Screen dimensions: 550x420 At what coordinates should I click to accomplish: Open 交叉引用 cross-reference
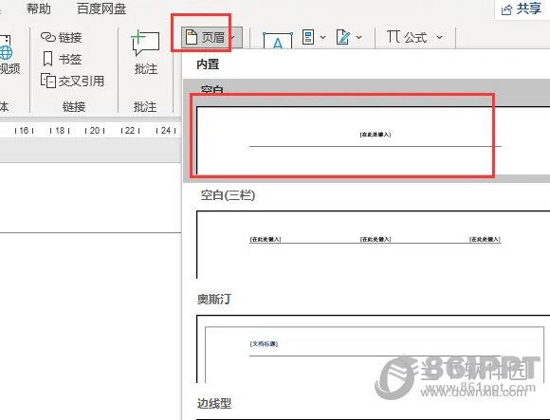point(73,81)
